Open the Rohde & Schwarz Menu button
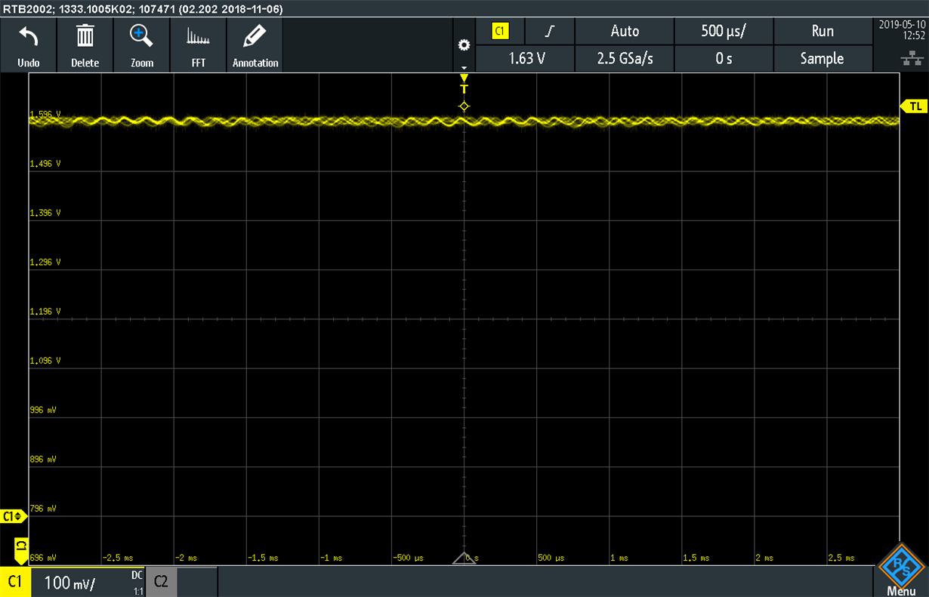Viewport: 929px width, 597px height. click(902, 571)
